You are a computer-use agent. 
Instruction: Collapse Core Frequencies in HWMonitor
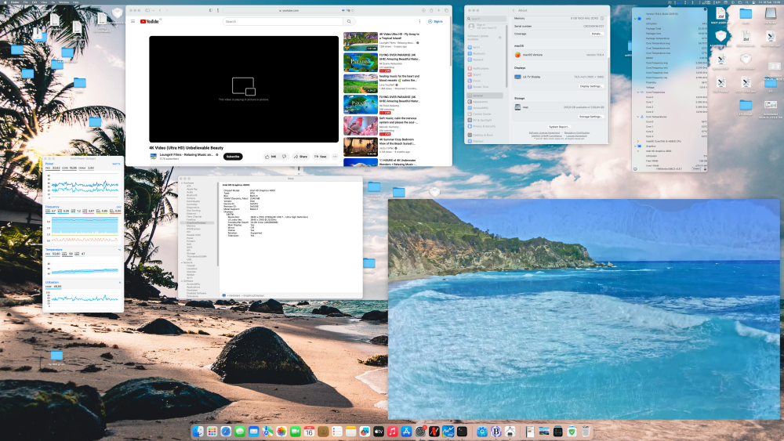tap(638, 92)
